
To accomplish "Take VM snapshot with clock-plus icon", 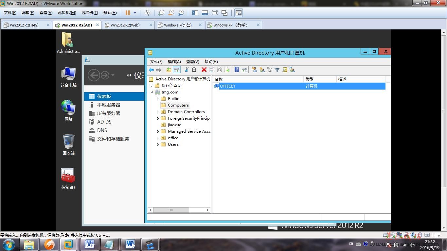I will pos(161,13).
